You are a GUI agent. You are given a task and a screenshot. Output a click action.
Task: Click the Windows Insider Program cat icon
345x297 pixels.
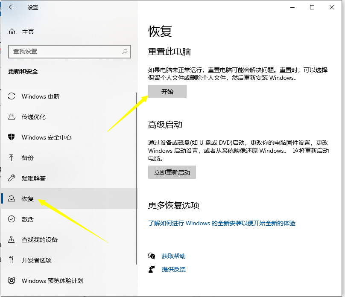point(12,281)
